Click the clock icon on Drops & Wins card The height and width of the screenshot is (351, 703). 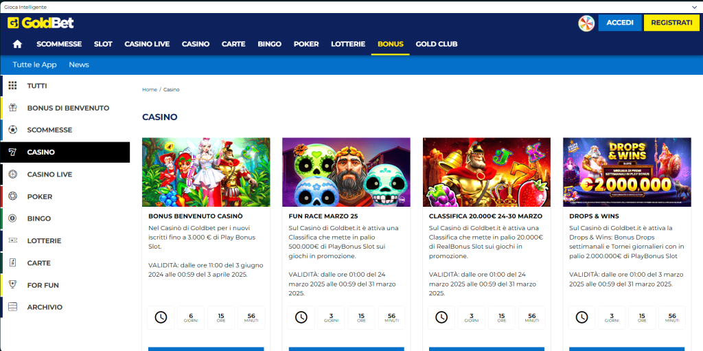click(x=582, y=317)
